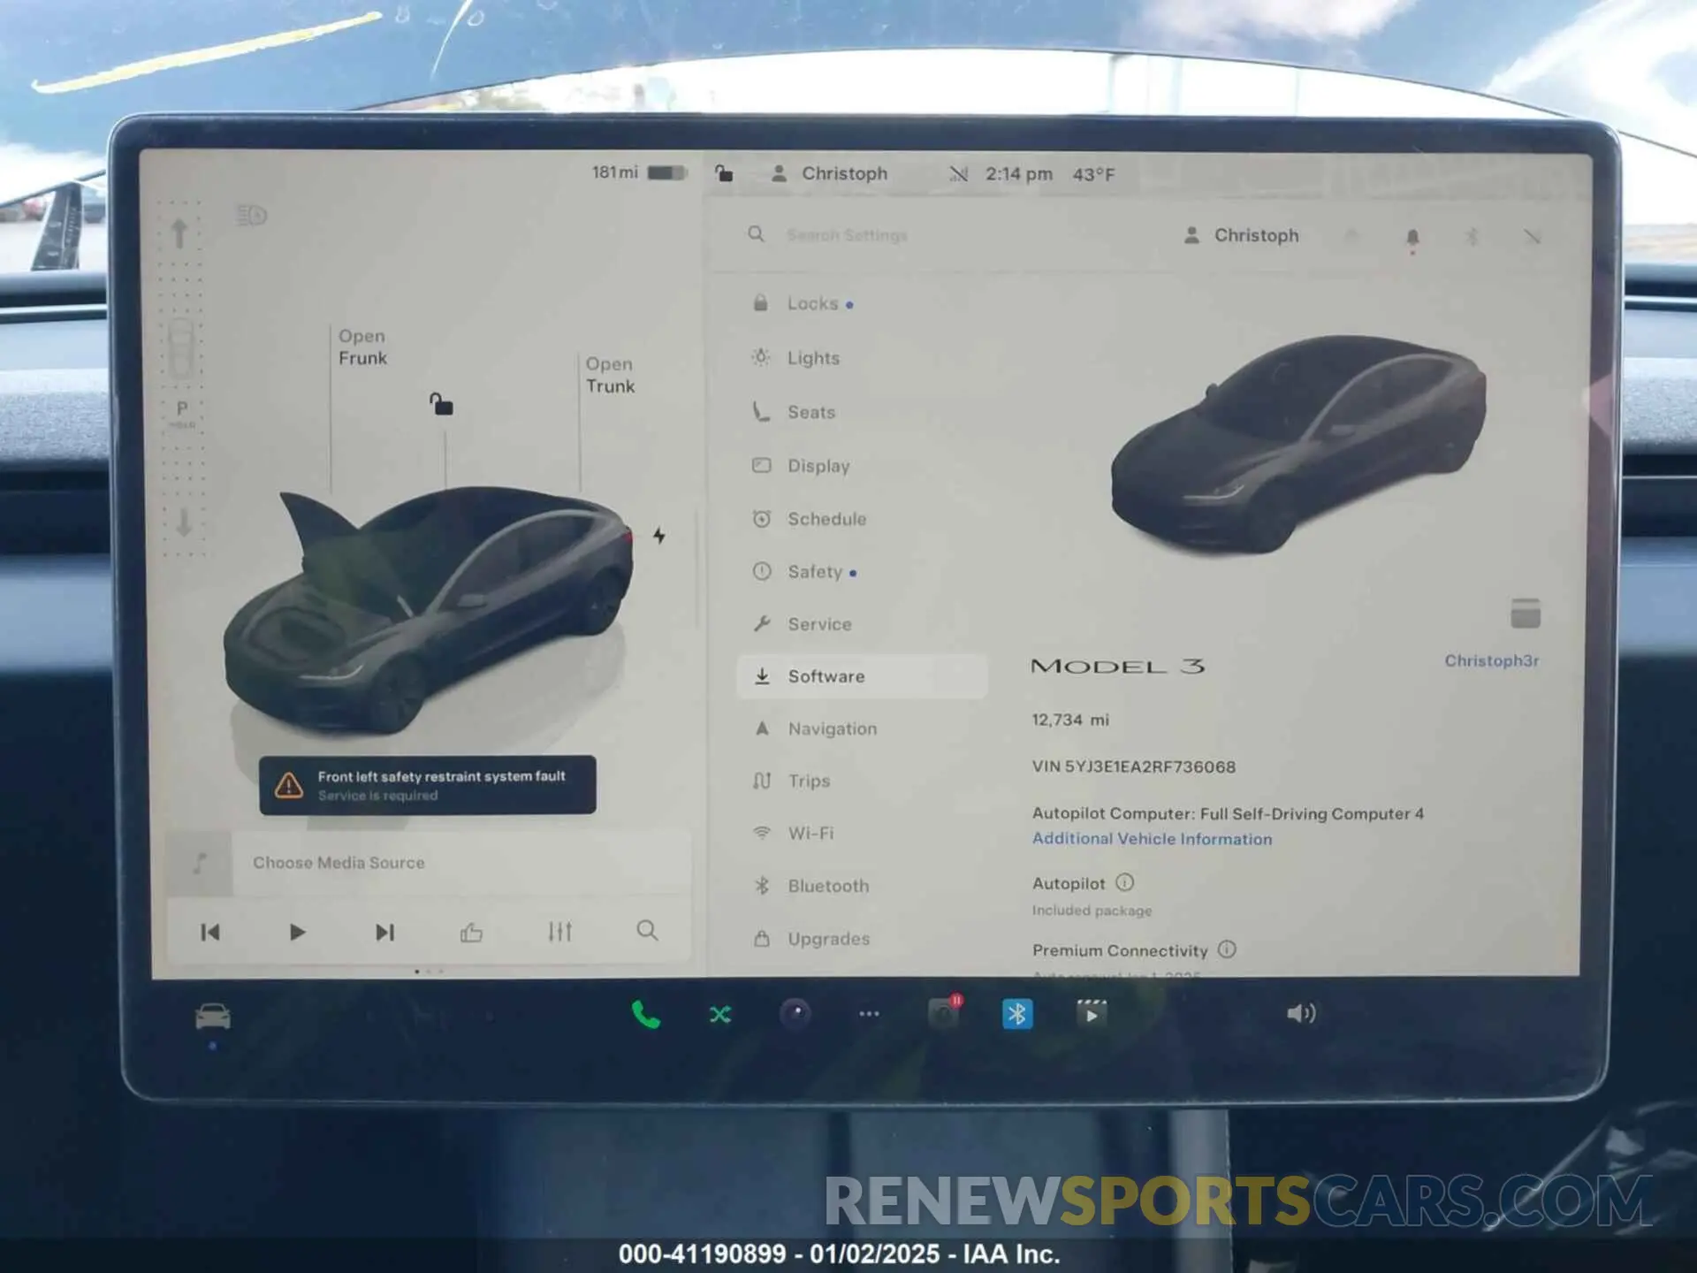Tap the 12,734 mi odometer reading
The image size is (1697, 1273).
[1070, 720]
